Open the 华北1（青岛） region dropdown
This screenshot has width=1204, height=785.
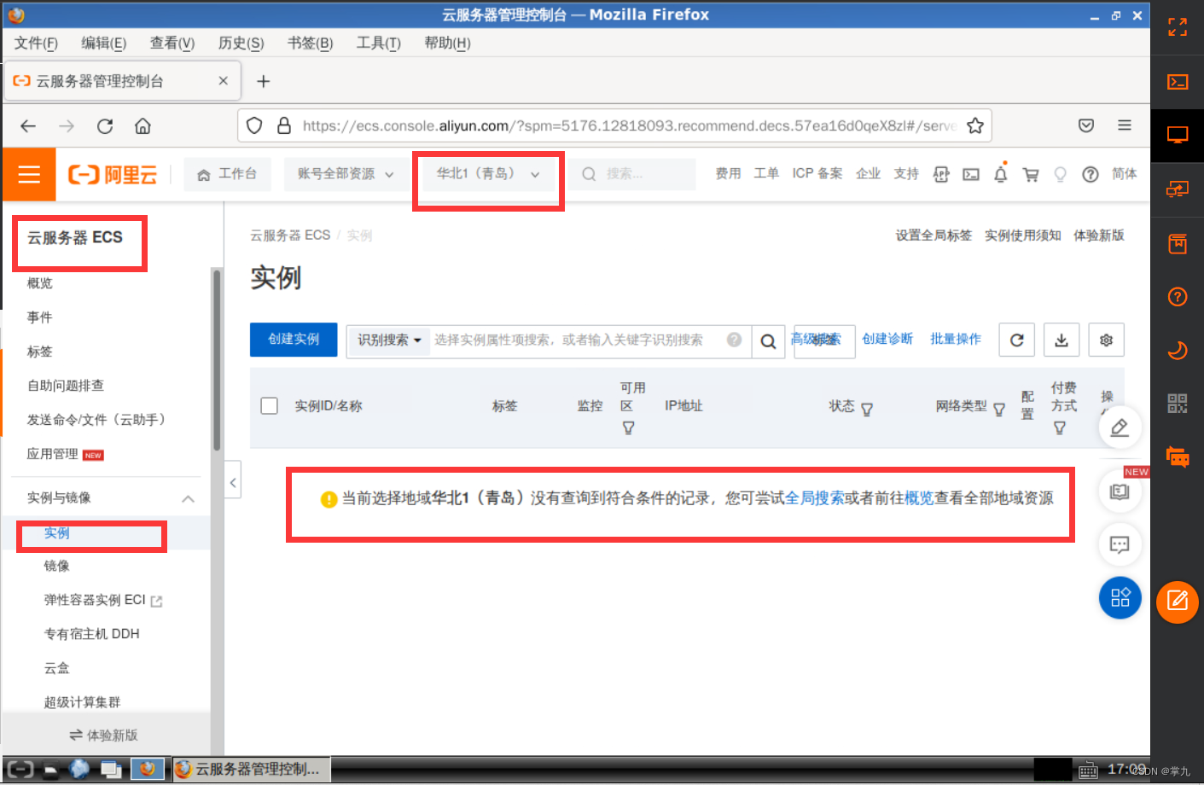[488, 174]
